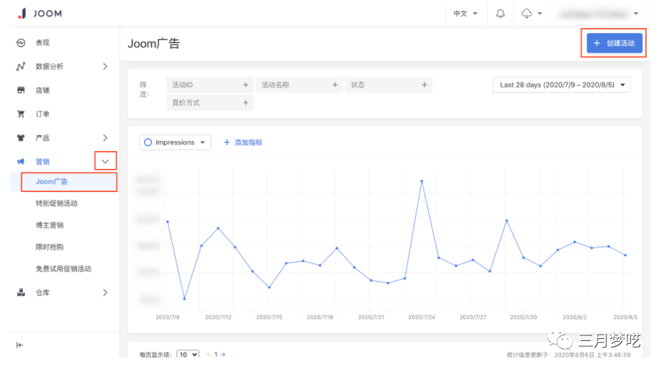Open 表现 in sidebar
Screen dimensions: 662x369
click(43, 42)
